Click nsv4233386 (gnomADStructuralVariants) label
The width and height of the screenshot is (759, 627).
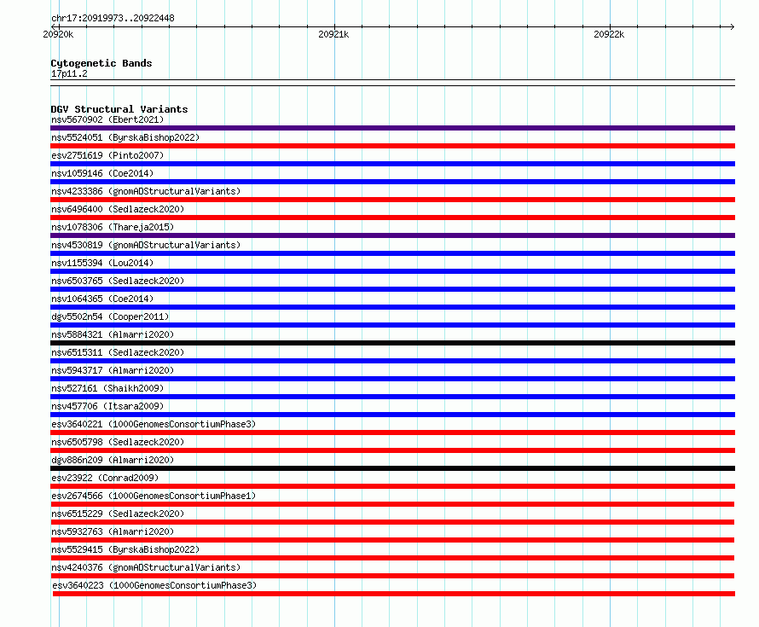146,191
